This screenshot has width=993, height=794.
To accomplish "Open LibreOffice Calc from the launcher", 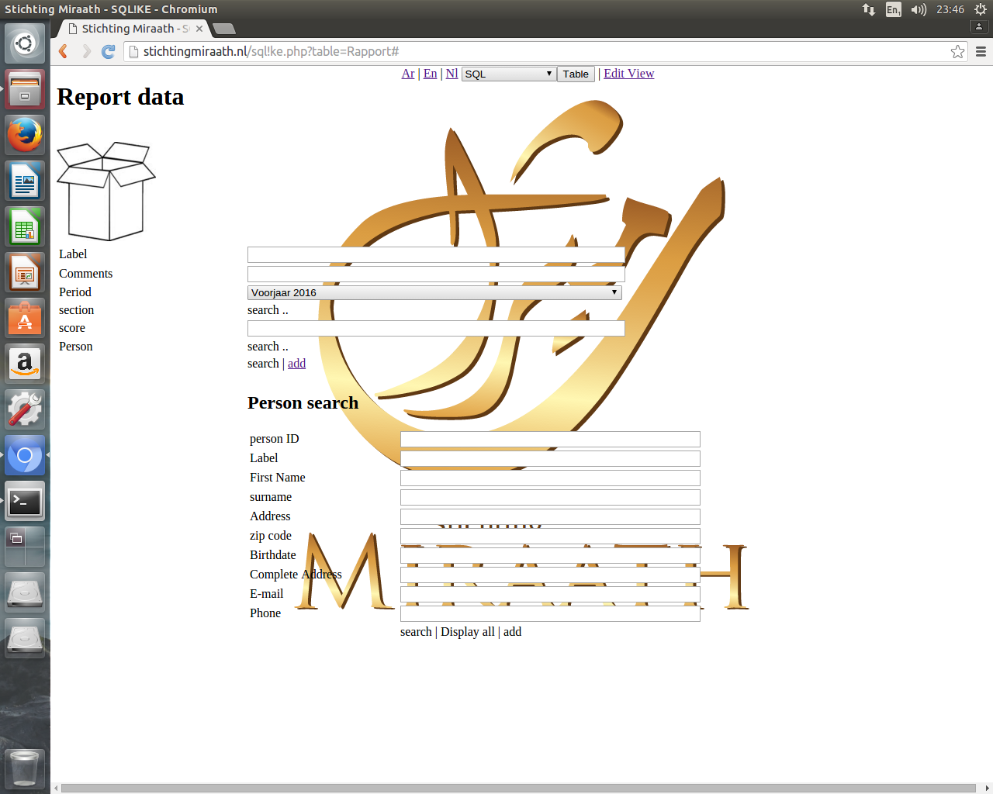I will [x=24, y=226].
